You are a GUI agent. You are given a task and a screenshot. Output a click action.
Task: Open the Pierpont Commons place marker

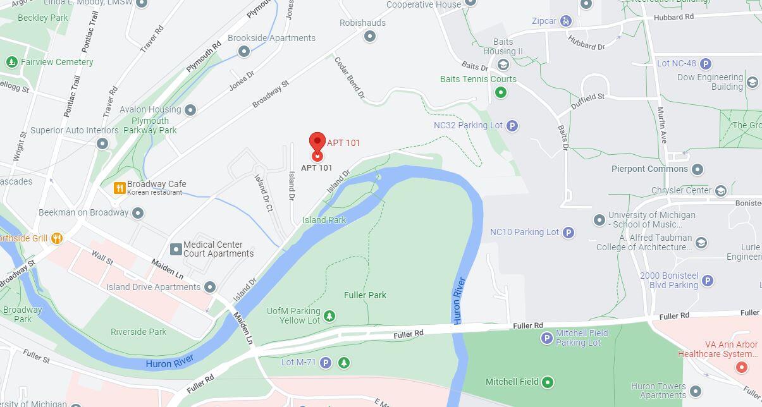[x=697, y=169]
